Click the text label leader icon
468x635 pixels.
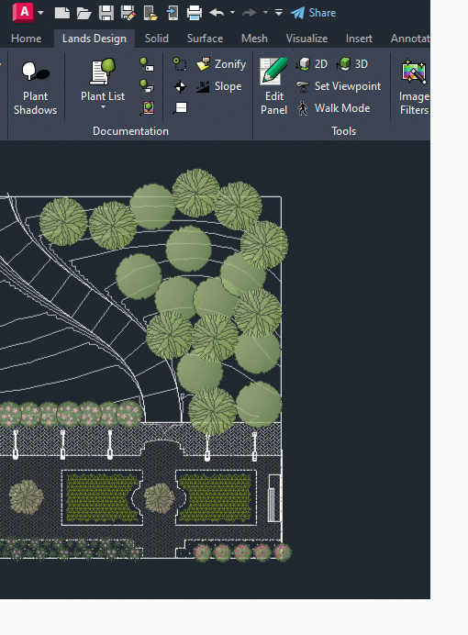click(180, 108)
